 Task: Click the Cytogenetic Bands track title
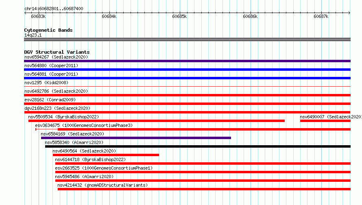click(48, 30)
